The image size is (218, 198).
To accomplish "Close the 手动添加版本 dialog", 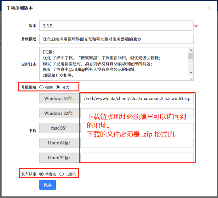I will pyautogui.click(x=209, y=7).
